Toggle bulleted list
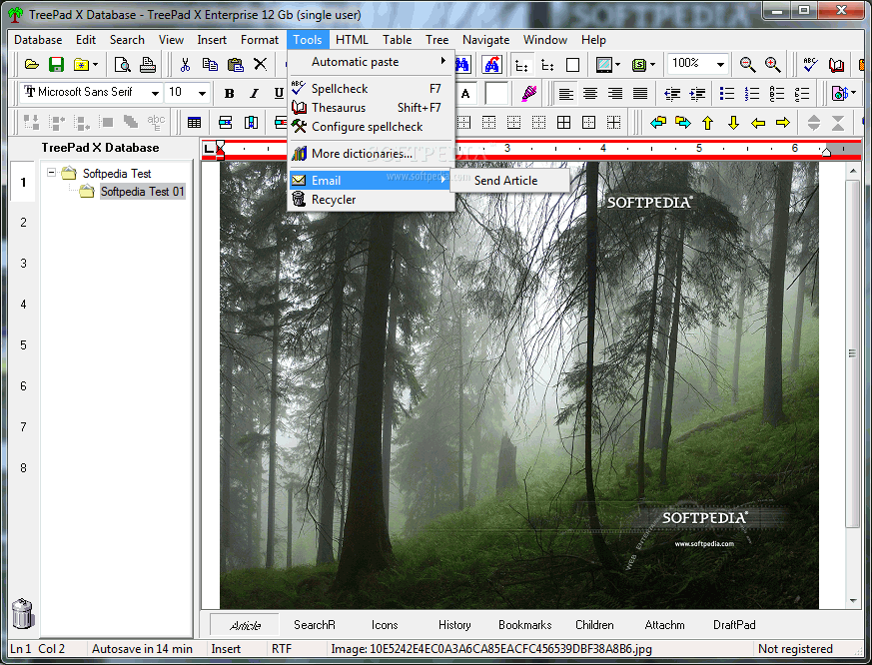The image size is (872, 665). pos(727,94)
